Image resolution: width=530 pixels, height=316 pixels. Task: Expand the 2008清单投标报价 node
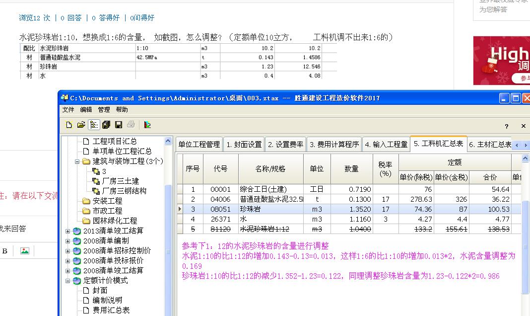[x=67, y=261]
